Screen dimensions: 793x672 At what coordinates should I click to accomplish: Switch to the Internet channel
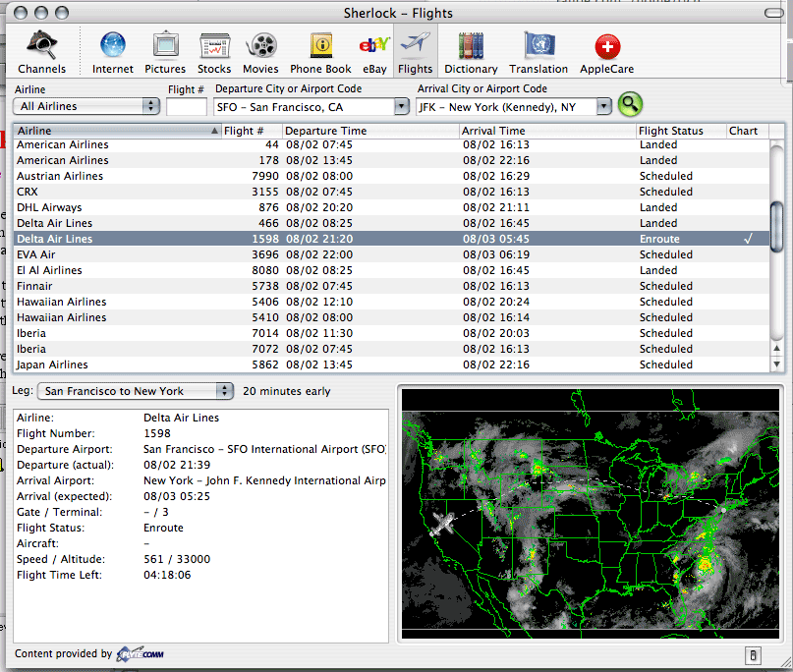point(113,52)
